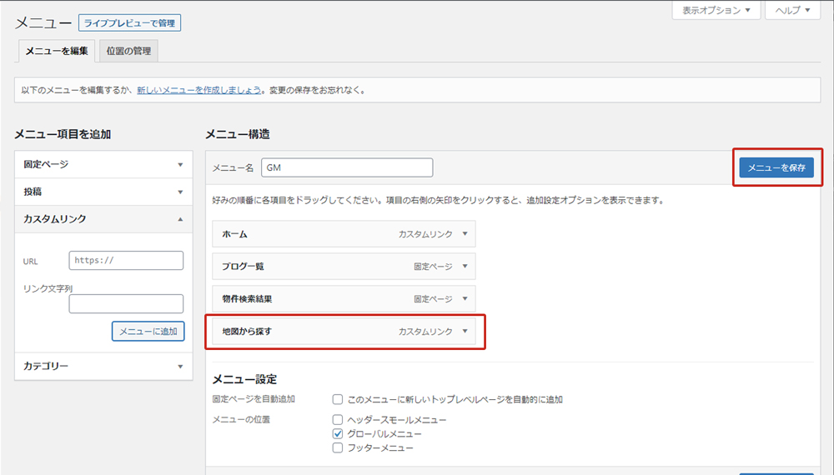This screenshot has width=834, height=475.
Task: Click the メニューを保存 button
Action: coord(776,167)
